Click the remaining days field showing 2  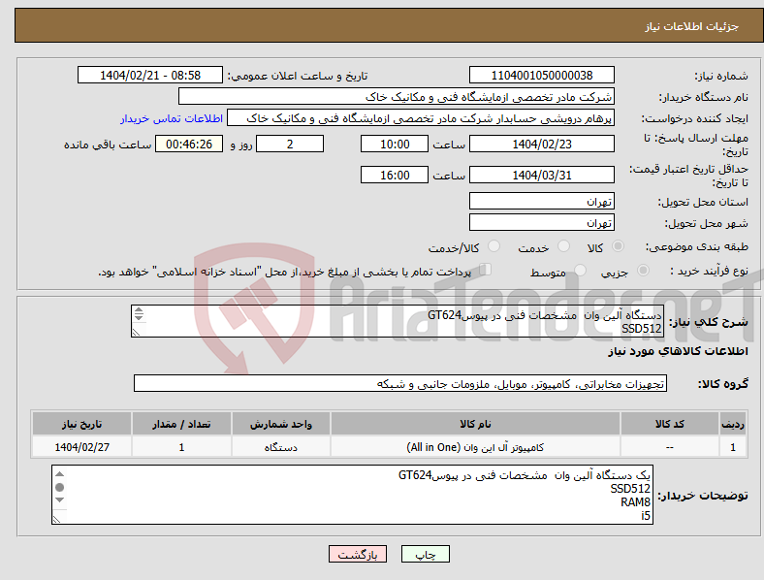click(x=290, y=144)
